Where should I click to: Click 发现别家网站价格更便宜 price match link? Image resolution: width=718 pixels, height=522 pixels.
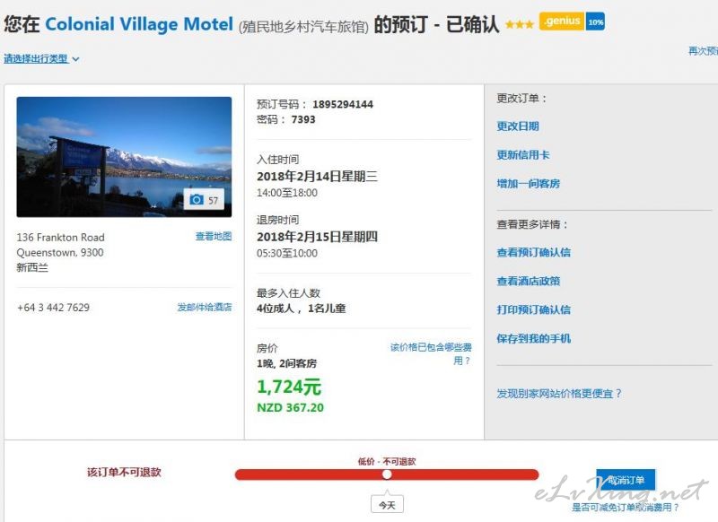click(x=559, y=394)
